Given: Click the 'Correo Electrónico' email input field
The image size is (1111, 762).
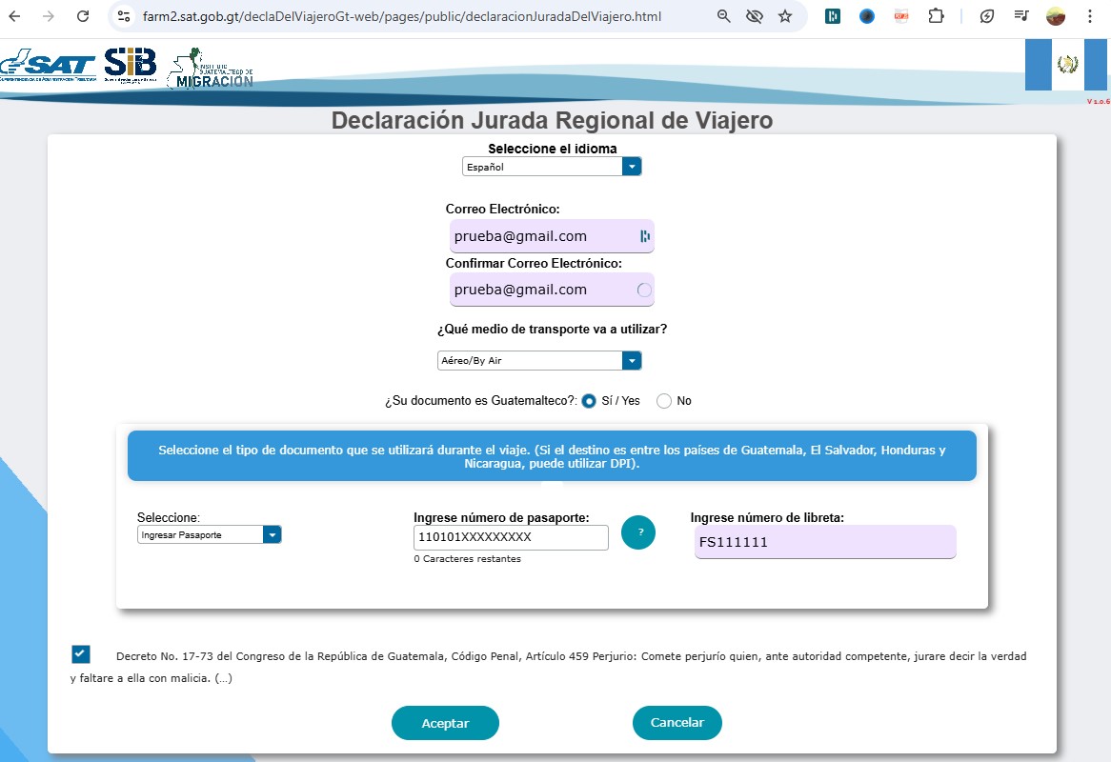Looking at the screenshot, I should click(543, 236).
